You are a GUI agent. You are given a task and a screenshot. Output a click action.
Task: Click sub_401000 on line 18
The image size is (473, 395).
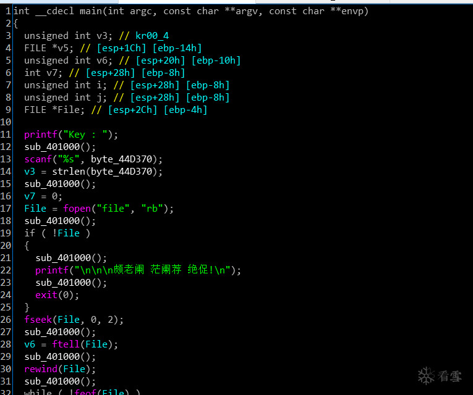coord(52,221)
